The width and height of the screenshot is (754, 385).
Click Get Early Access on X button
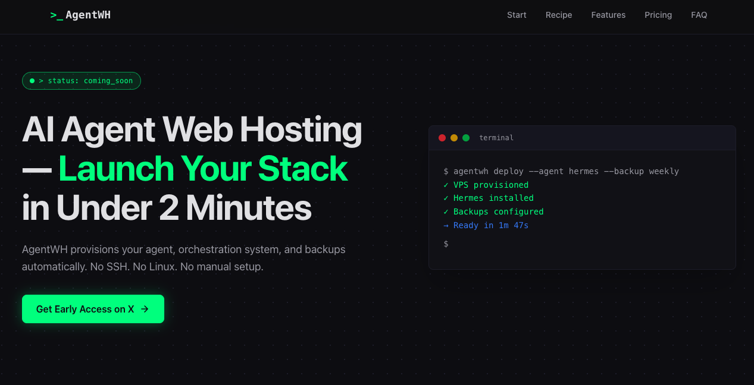click(93, 309)
